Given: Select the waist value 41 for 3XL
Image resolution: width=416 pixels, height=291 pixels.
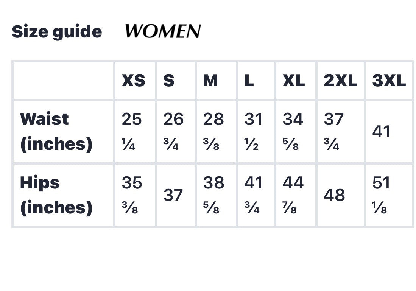Looking at the screenshot, I should pos(381,132).
